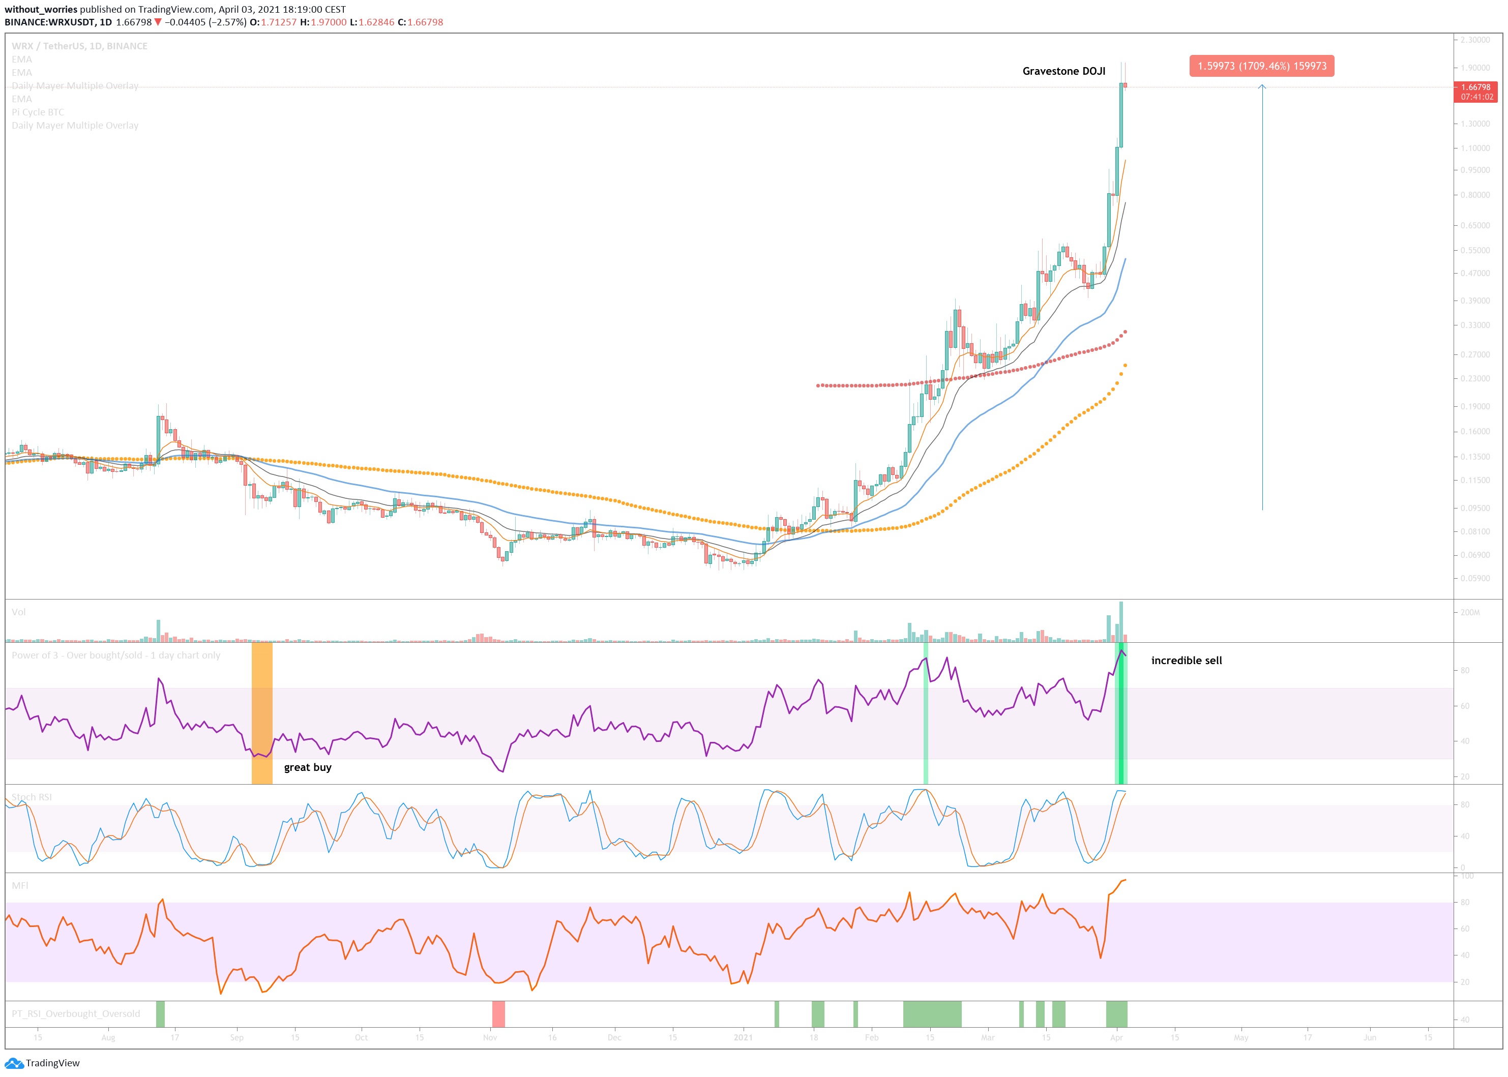Click the green sell highlight band at April
Viewport: 1508px width, 1077px height.
click(1121, 713)
